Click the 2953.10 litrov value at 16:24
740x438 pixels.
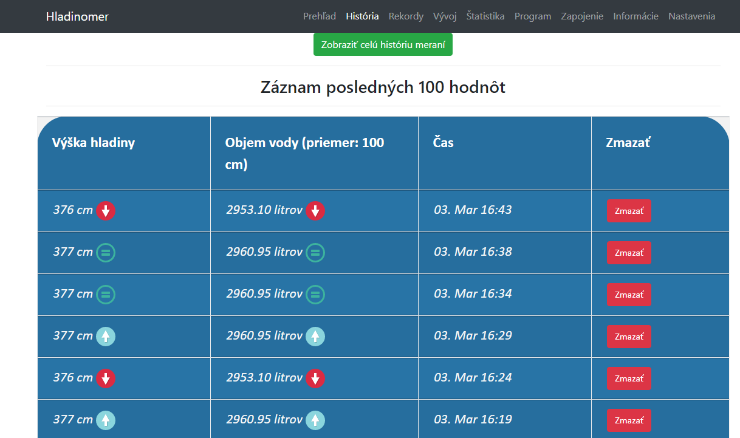tap(264, 377)
